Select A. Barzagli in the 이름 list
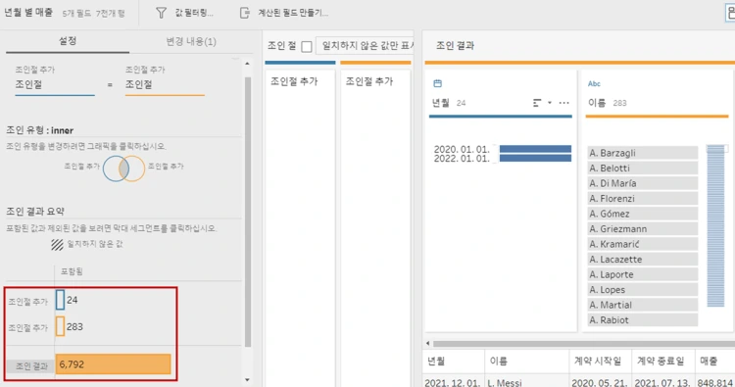This screenshot has width=735, height=387. (x=643, y=153)
